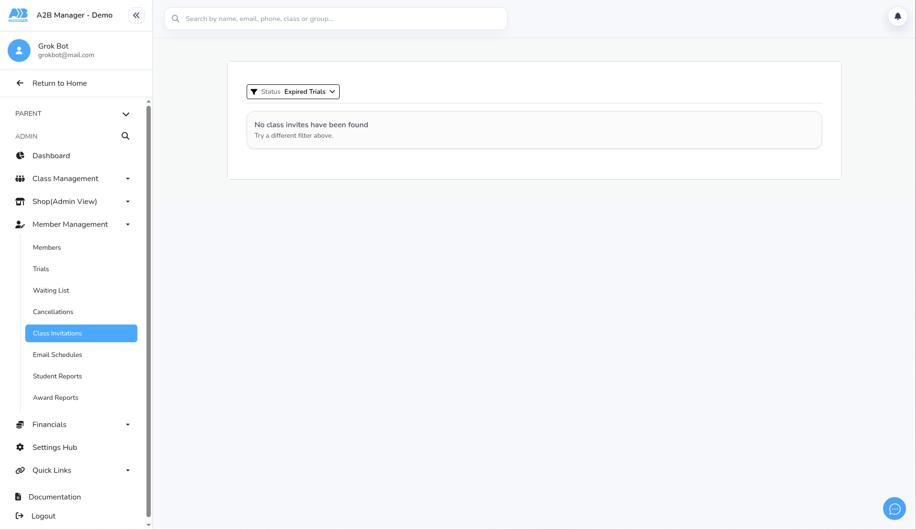Click the 'No class invites have been found' message
The height and width of the screenshot is (530, 916).
[x=311, y=125]
